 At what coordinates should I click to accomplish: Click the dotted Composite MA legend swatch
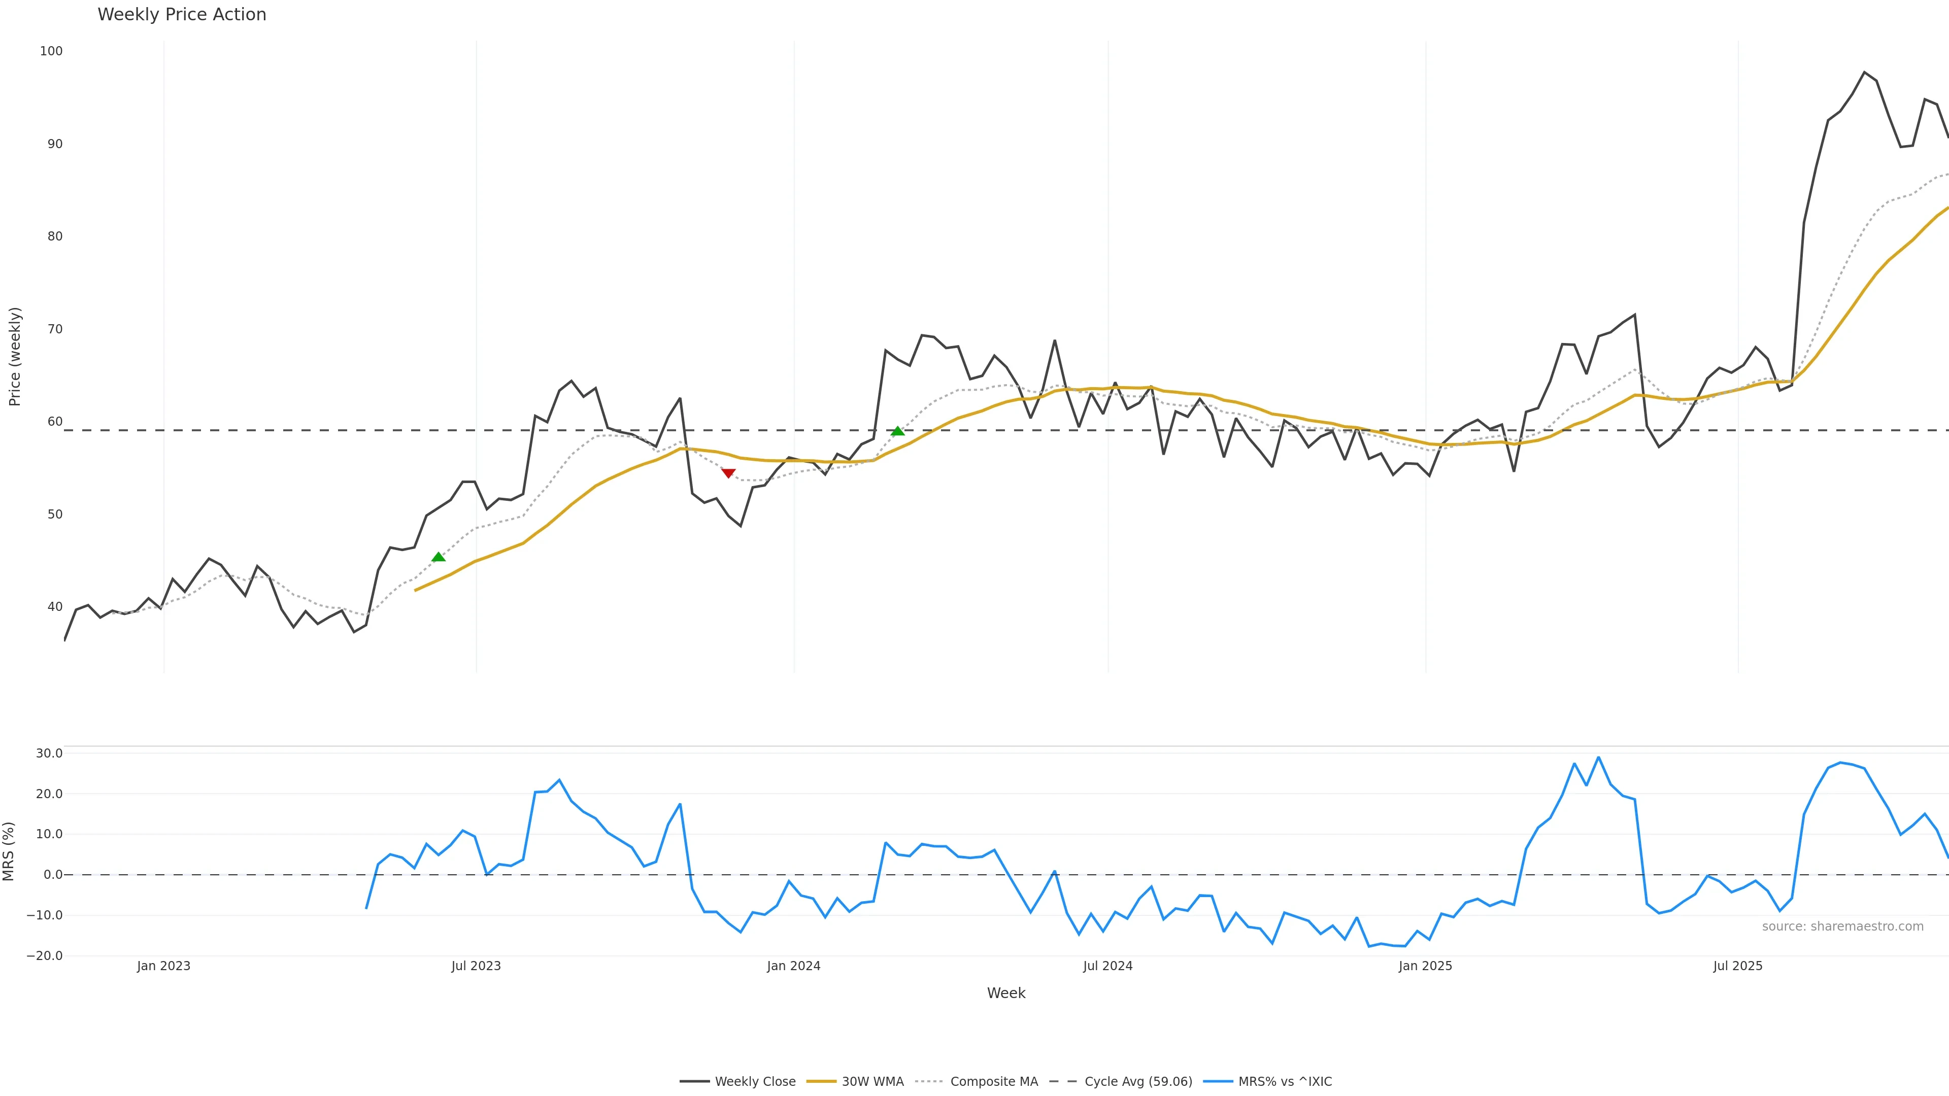tap(928, 1082)
